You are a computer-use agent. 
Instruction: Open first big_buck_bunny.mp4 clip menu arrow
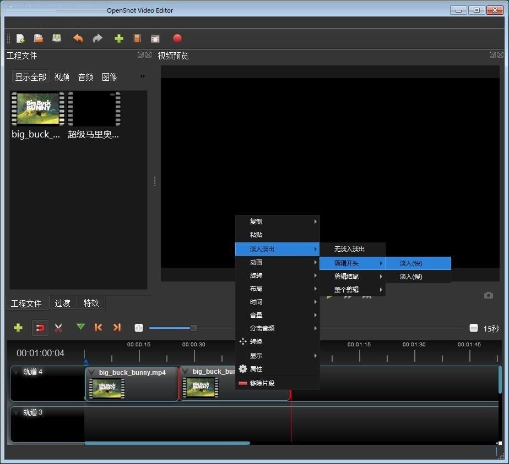pyautogui.click(x=91, y=372)
